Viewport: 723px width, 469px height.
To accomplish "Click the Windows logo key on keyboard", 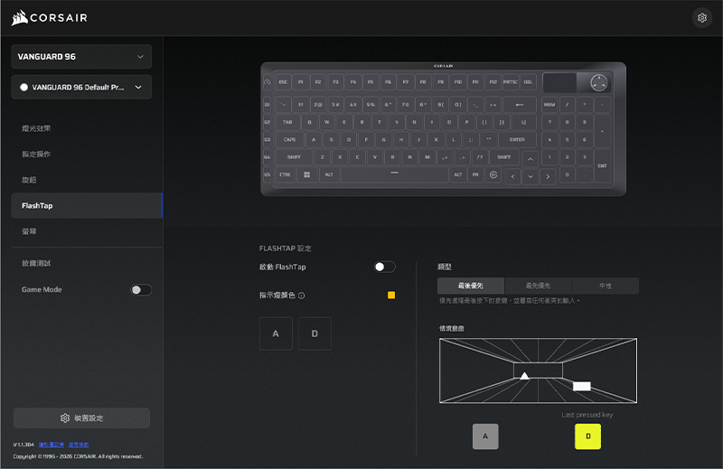I will pos(306,174).
